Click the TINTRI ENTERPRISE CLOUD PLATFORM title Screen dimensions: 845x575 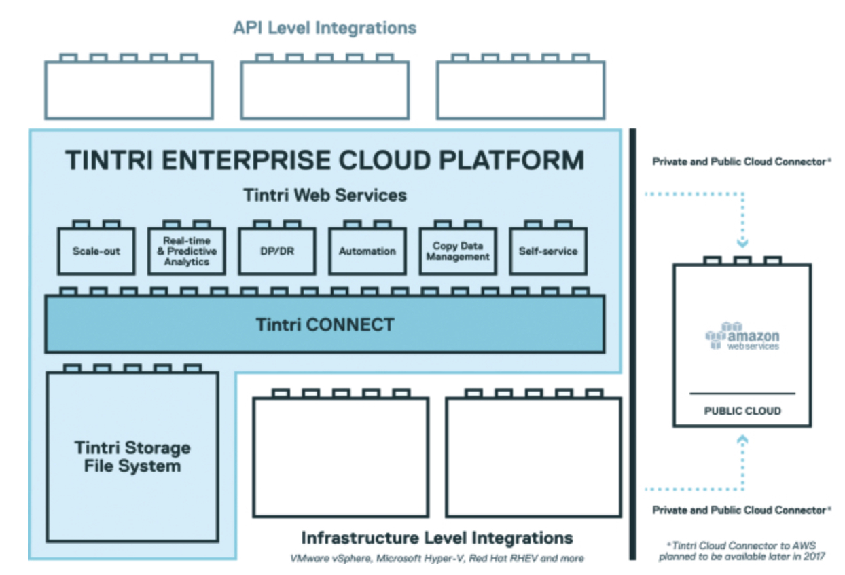(x=325, y=160)
